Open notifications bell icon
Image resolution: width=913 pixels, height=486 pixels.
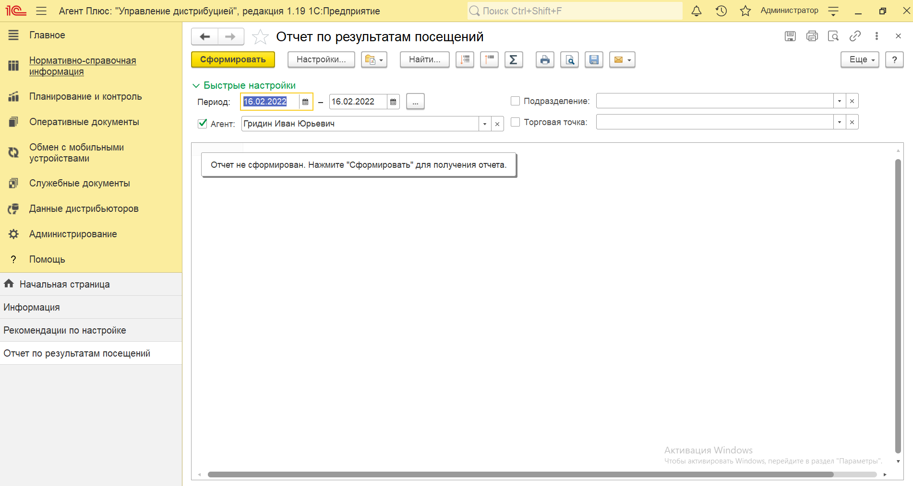click(x=696, y=11)
